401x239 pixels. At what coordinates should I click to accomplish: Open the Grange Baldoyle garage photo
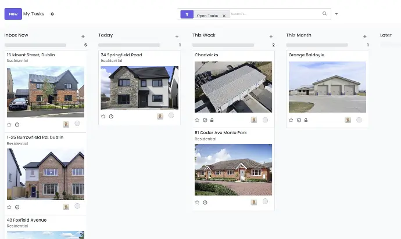(327, 87)
